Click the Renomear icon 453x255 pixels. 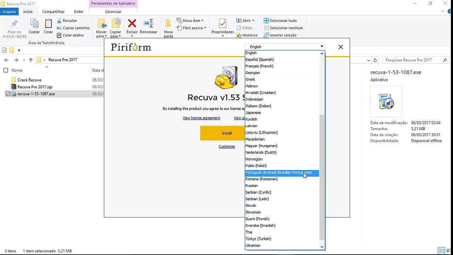click(149, 24)
